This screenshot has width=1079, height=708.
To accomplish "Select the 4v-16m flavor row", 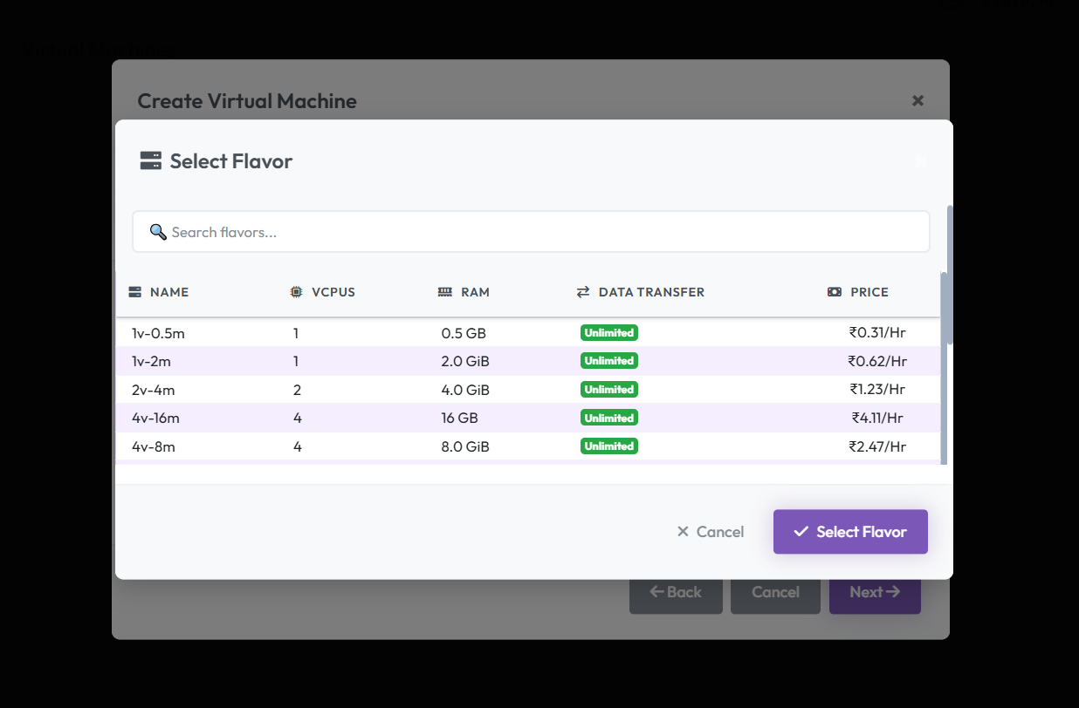I will tap(349, 418).
